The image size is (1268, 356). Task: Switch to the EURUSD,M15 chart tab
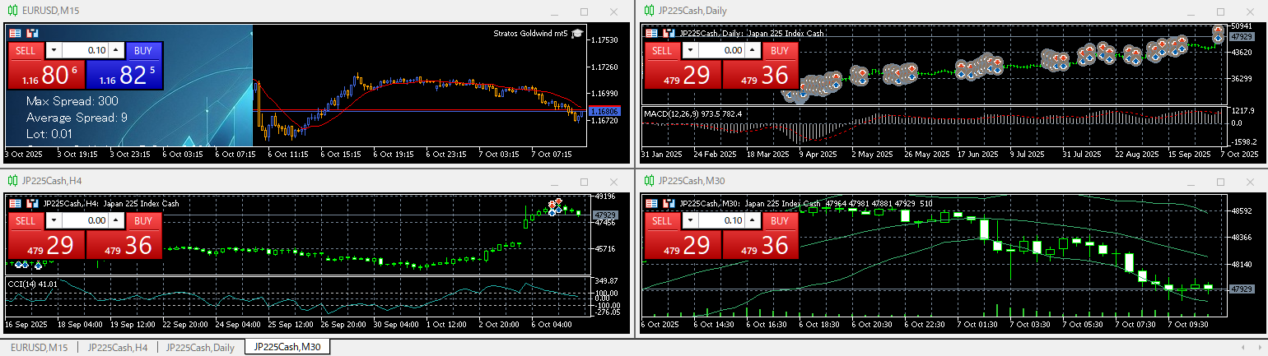point(39,348)
